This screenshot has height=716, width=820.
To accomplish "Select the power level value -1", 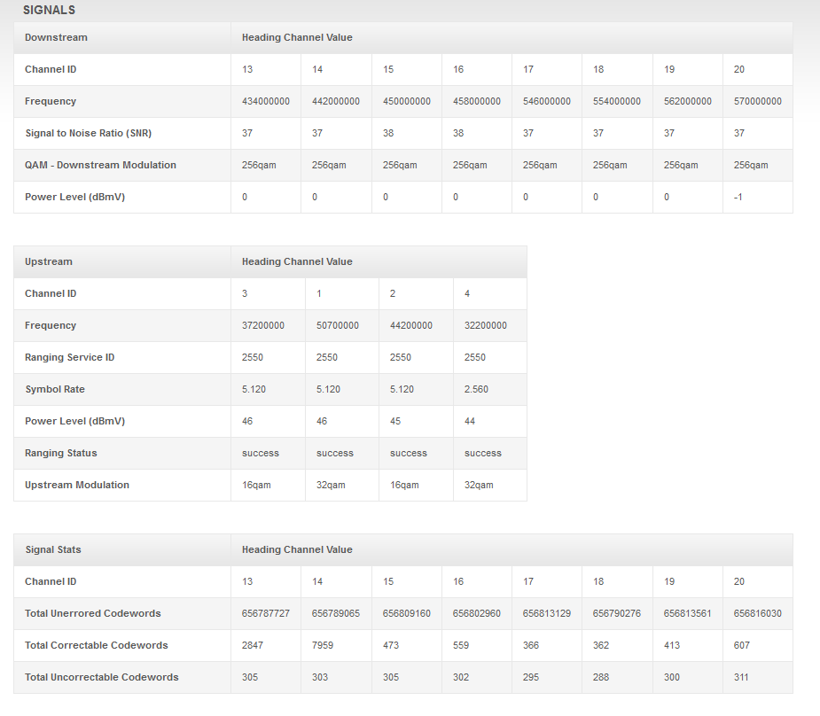I will coord(738,197).
